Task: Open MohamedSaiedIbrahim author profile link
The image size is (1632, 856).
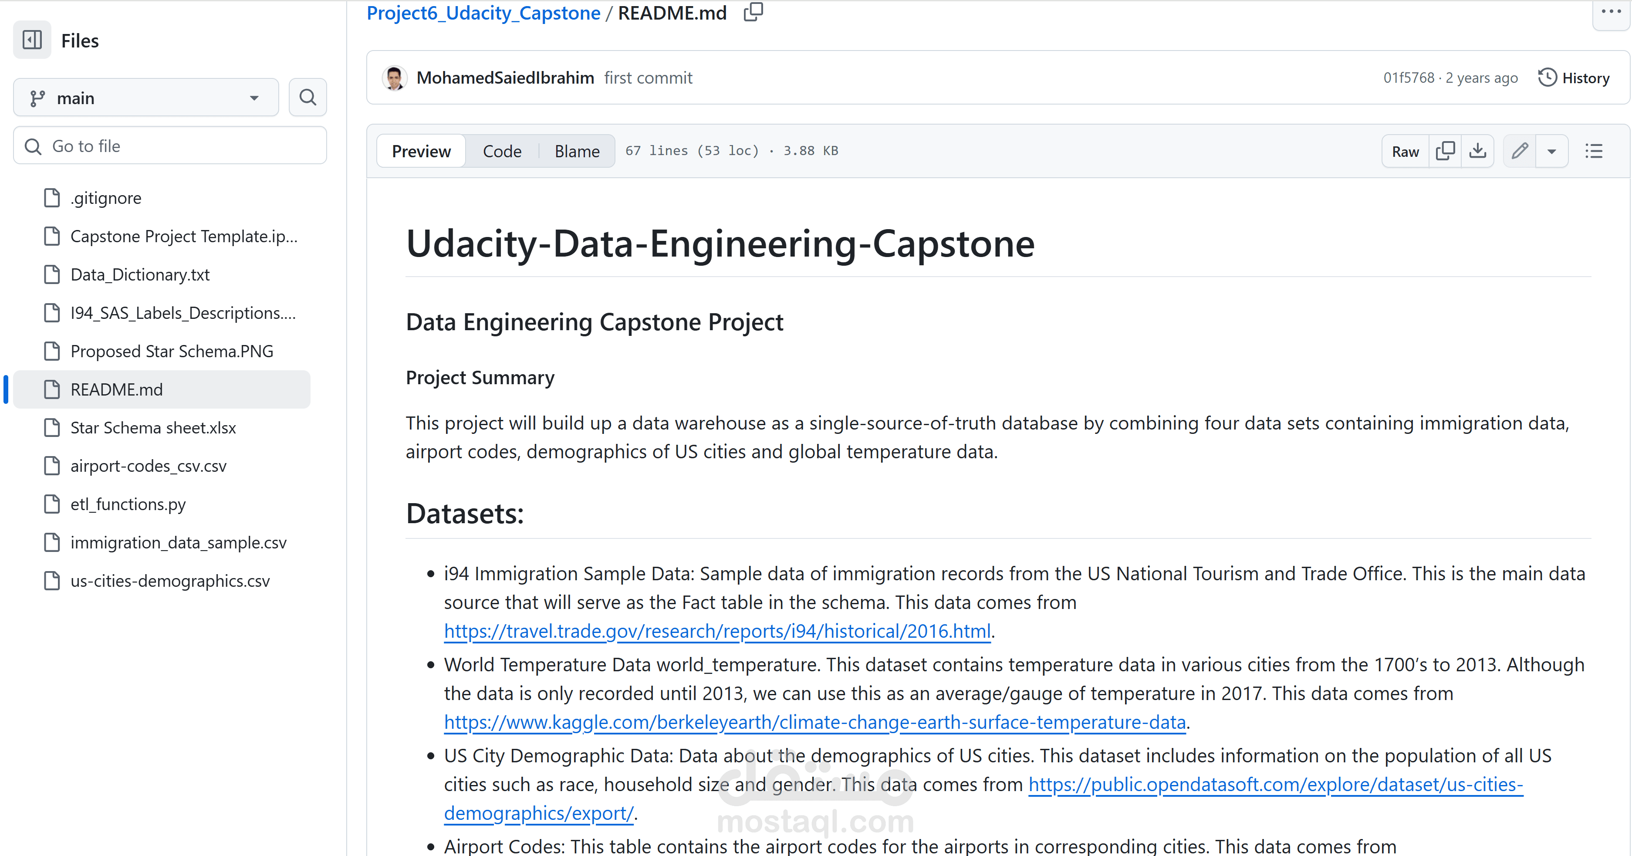Action: [505, 78]
